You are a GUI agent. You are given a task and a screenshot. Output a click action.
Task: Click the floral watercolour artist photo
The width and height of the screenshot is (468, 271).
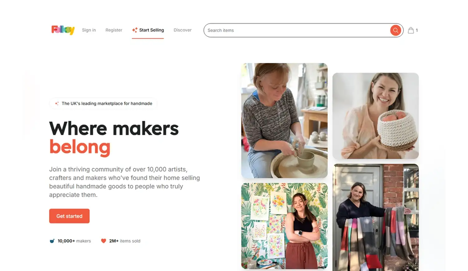tap(284, 226)
